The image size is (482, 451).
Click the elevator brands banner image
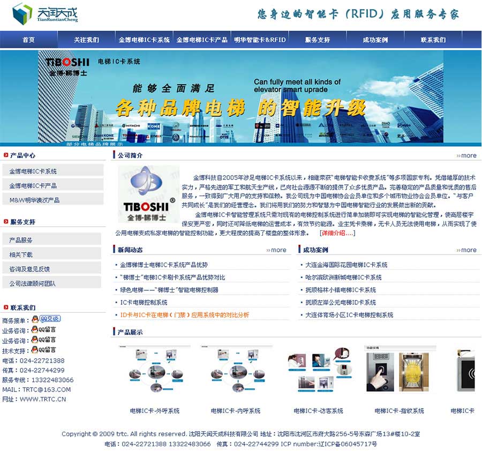coord(240,98)
